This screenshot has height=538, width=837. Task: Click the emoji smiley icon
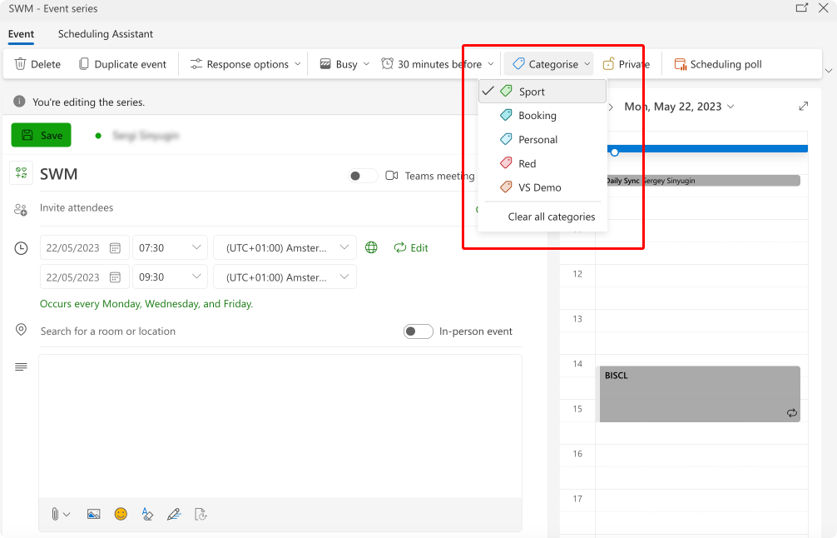pyautogui.click(x=121, y=513)
